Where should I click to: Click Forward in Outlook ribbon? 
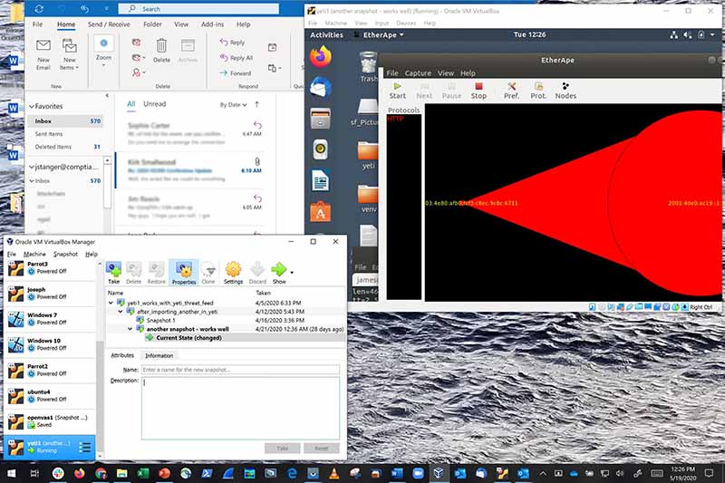coord(236,73)
